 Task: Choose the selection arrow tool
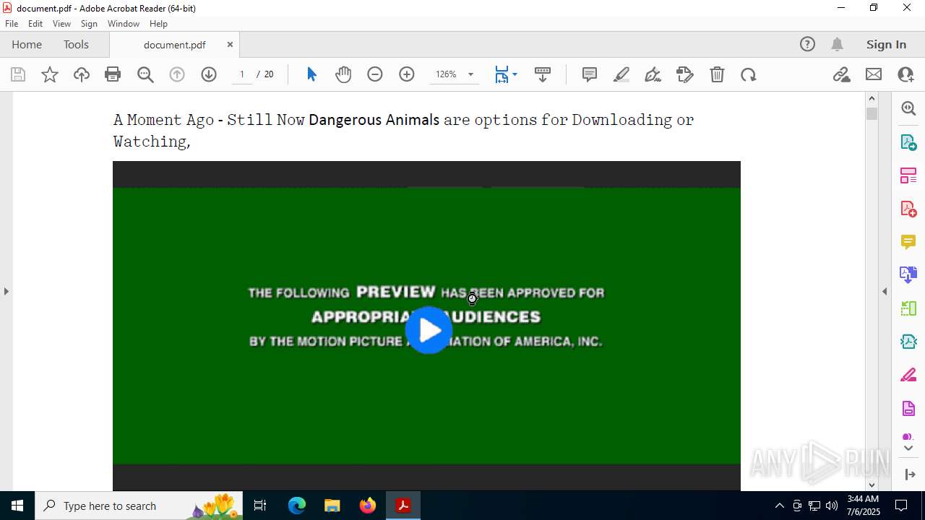[x=311, y=74]
